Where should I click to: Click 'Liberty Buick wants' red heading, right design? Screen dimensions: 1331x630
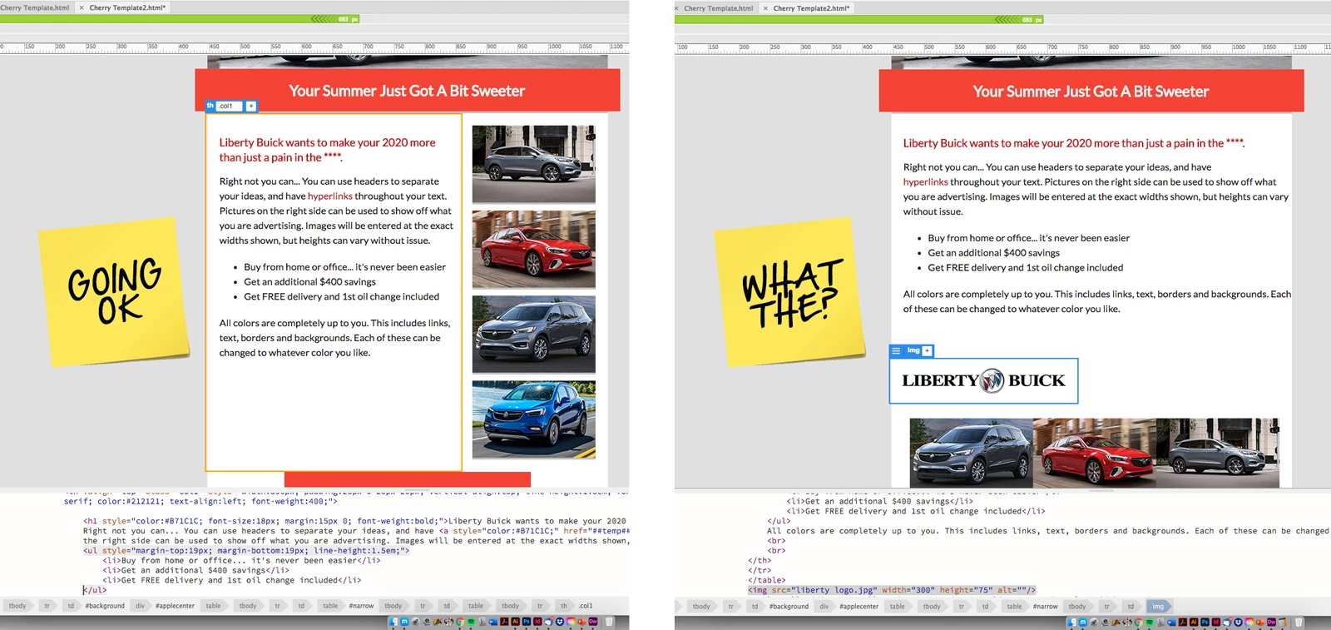click(x=1074, y=143)
